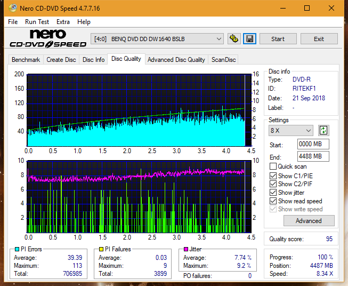The width and height of the screenshot is (348, 286).
Task: Click the disc ID RITEKF1 text
Action: (x=304, y=89)
